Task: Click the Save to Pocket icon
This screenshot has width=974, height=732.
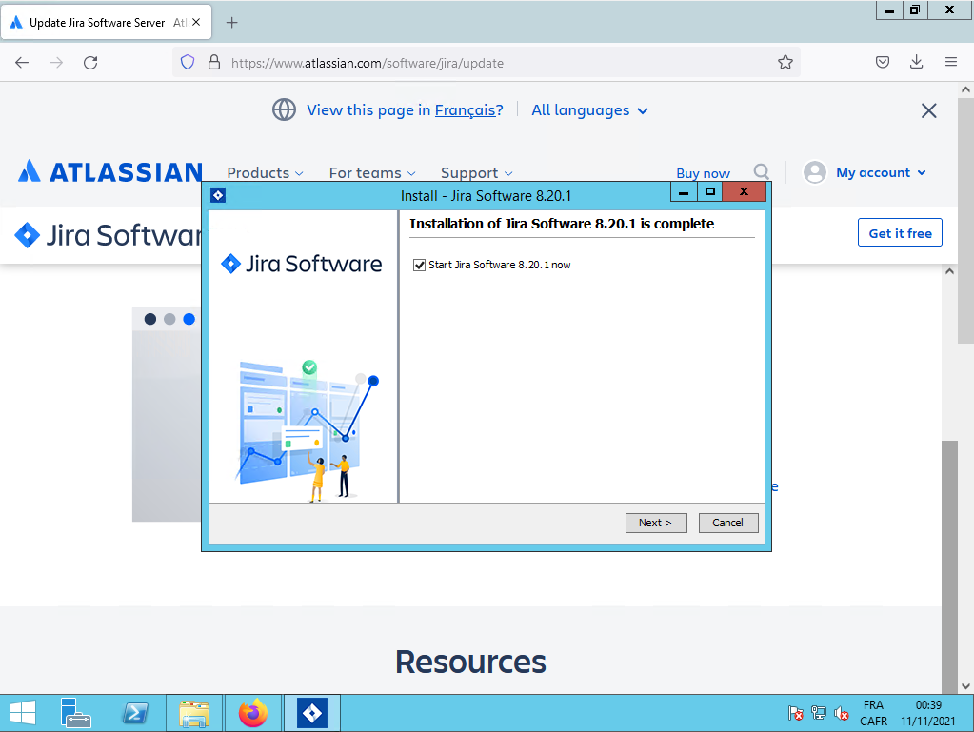Action: tap(882, 62)
